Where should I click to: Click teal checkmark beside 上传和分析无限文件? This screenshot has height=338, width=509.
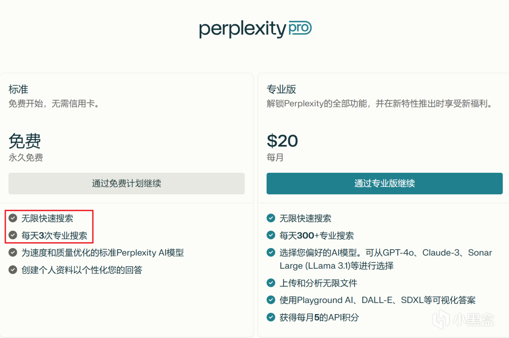(271, 283)
